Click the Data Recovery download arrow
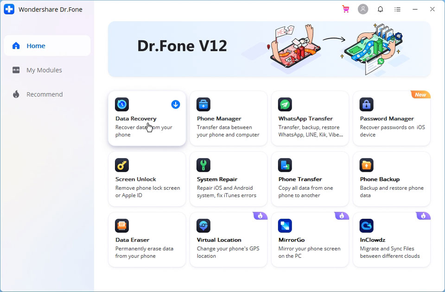This screenshot has height=292, width=445. click(x=176, y=105)
